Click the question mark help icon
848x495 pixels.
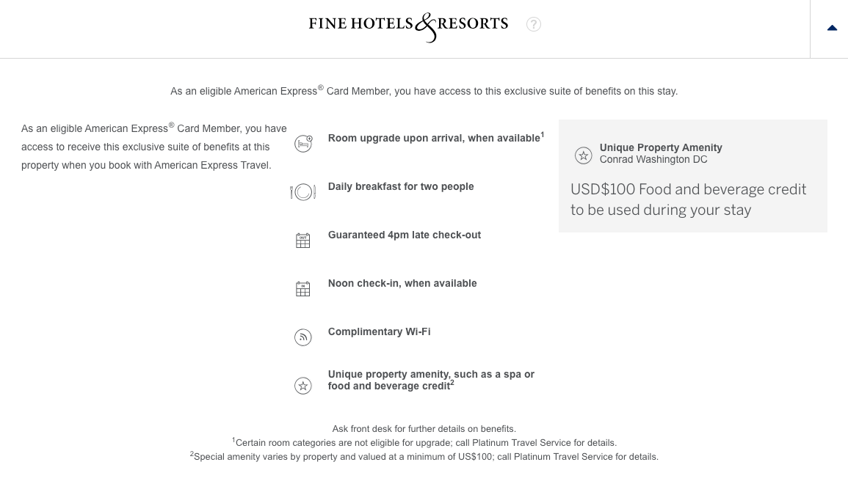click(534, 24)
